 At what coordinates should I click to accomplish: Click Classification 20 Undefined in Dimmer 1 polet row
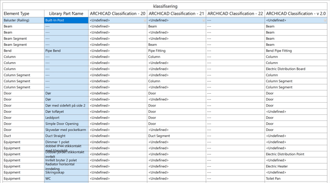pos(118,142)
